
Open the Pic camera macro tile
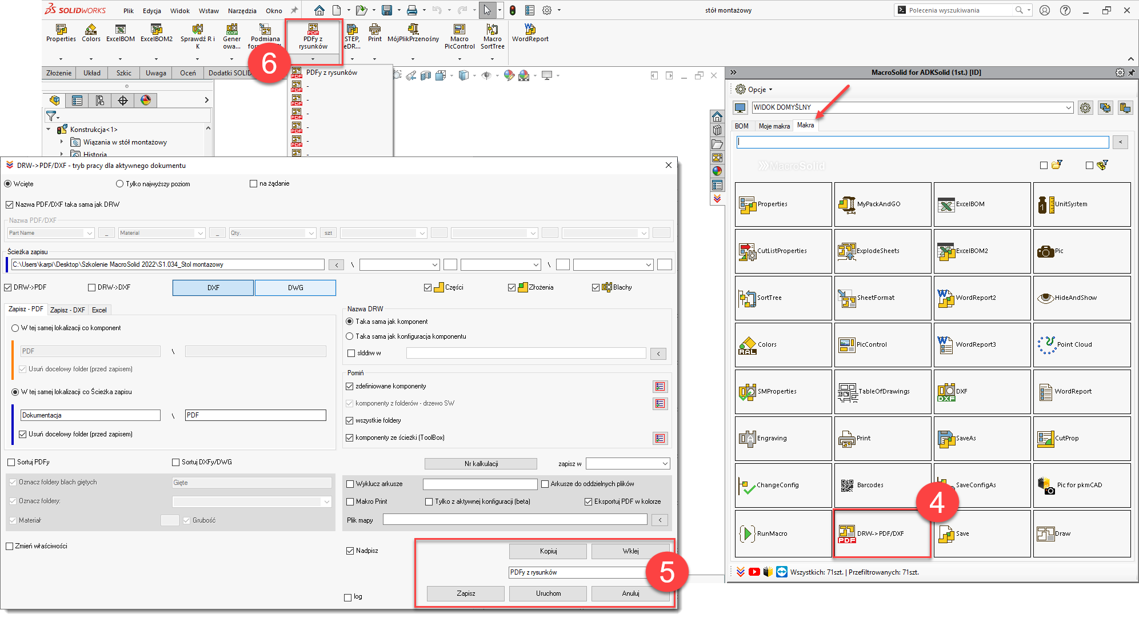click(1081, 251)
